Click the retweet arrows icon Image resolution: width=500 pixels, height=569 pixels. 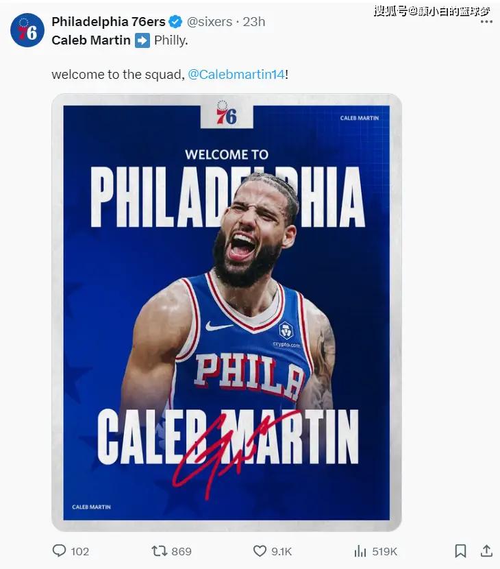pyautogui.click(x=159, y=551)
